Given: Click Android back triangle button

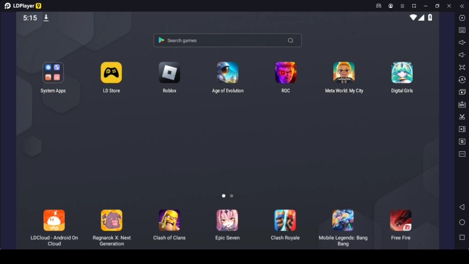Looking at the screenshot, I should pyautogui.click(x=462, y=207).
